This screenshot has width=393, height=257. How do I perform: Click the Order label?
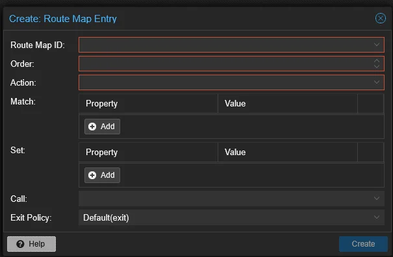click(22, 64)
